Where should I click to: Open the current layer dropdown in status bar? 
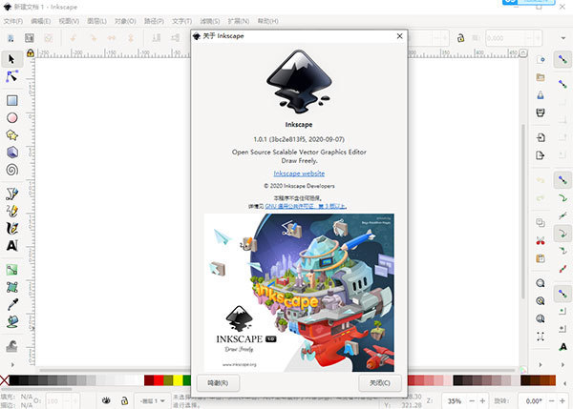coord(153,401)
